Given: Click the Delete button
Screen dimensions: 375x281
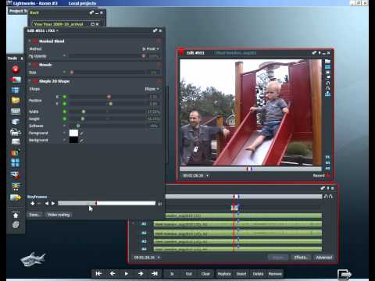Looking at the screenshot, I should (x=258, y=274).
